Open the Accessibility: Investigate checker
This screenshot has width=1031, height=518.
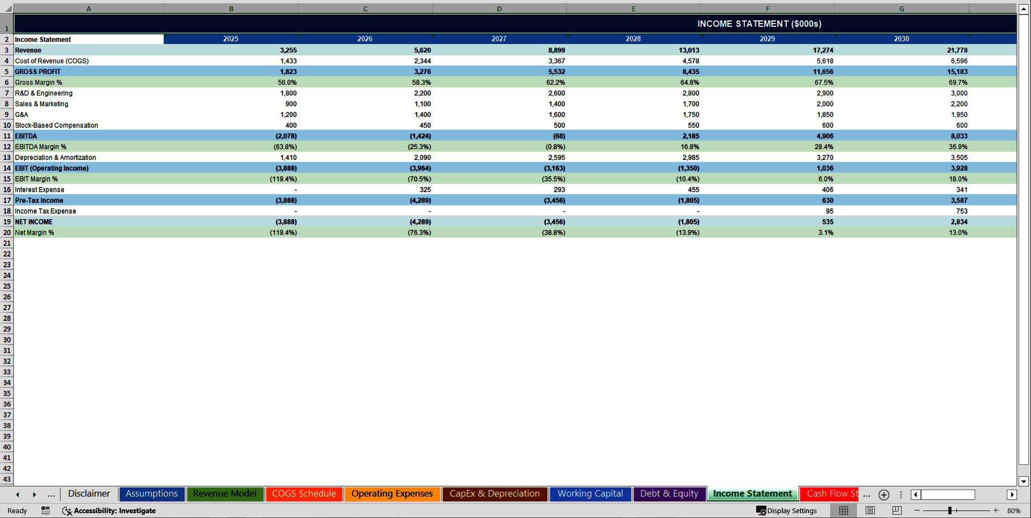point(109,510)
